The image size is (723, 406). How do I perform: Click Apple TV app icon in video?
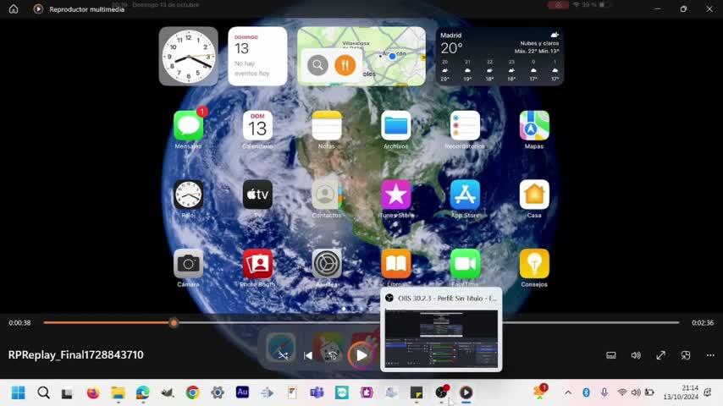[257, 195]
